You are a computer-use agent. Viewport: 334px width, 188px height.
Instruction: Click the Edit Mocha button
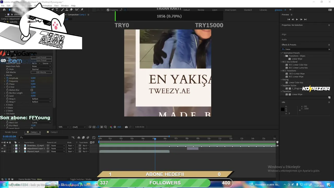pos(41,72)
